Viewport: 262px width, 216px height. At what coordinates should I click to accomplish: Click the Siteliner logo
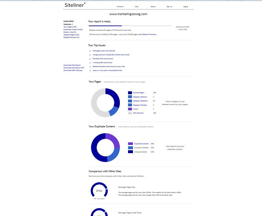pos(75,5)
